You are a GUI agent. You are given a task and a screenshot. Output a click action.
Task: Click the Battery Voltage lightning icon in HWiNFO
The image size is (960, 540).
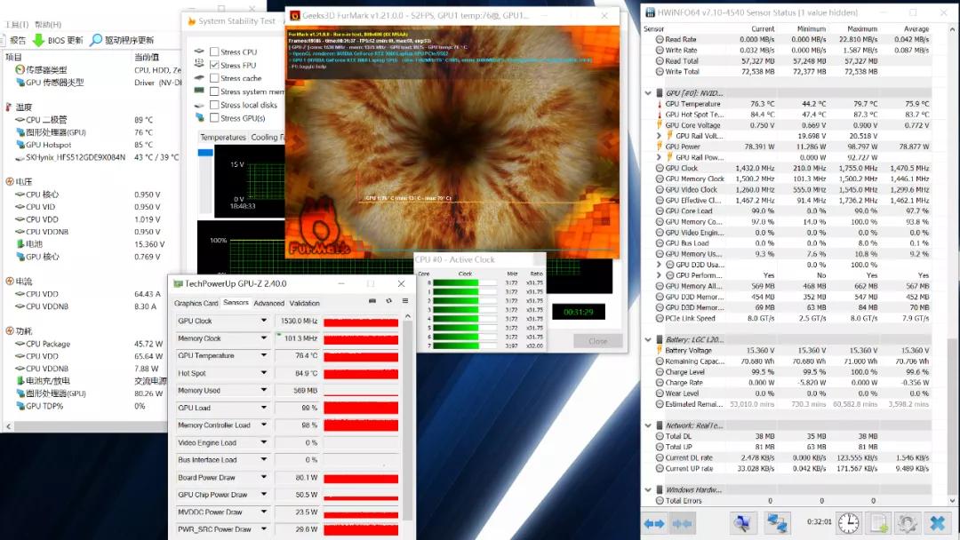pos(660,351)
